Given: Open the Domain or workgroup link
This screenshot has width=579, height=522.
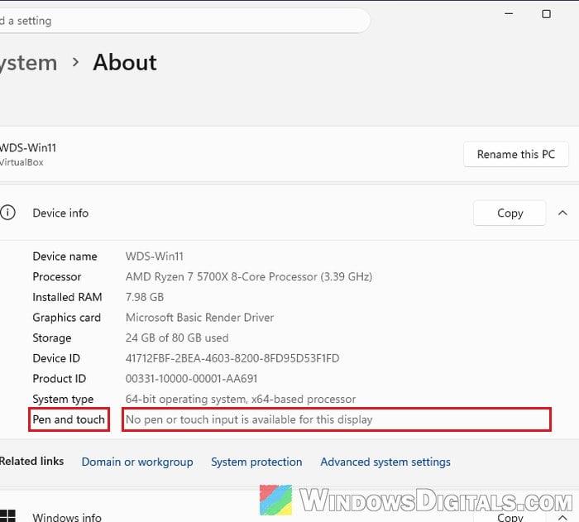Looking at the screenshot, I should click(x=137, y=462).
